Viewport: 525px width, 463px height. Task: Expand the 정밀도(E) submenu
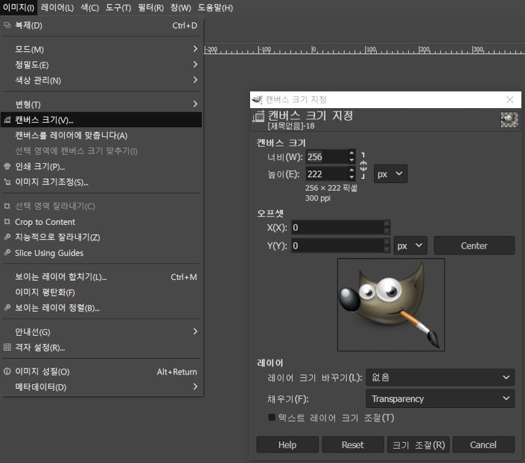click(101, 64)
